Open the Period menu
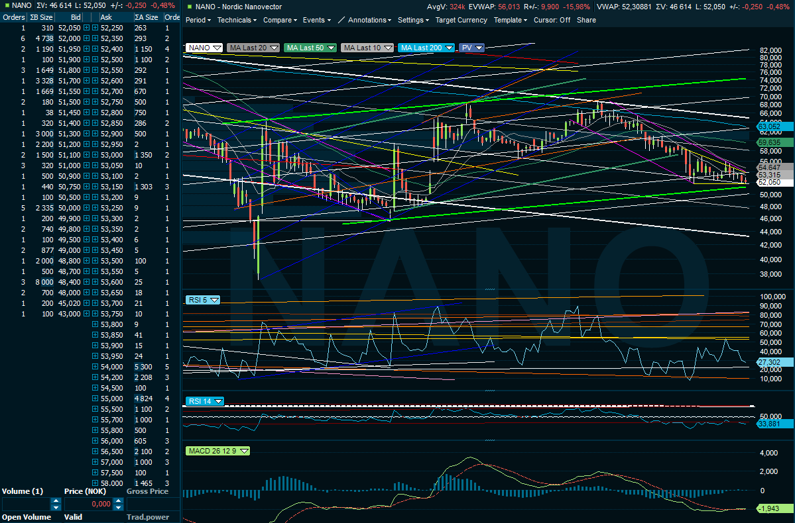This screenshot has height=523, width=795. 198,21
